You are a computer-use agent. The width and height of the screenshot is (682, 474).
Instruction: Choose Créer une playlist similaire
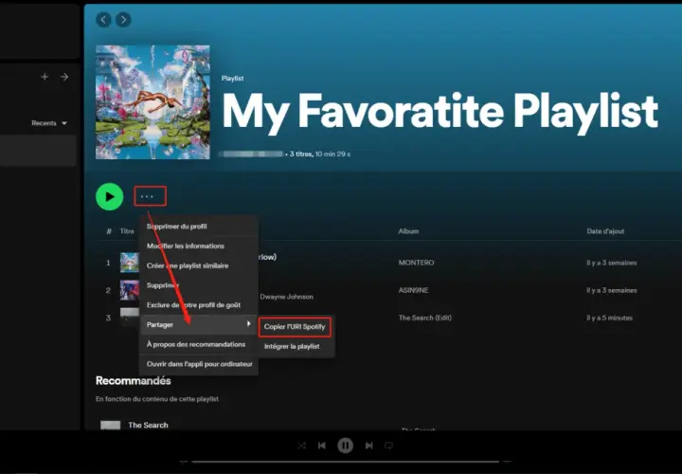coord(199,265)
